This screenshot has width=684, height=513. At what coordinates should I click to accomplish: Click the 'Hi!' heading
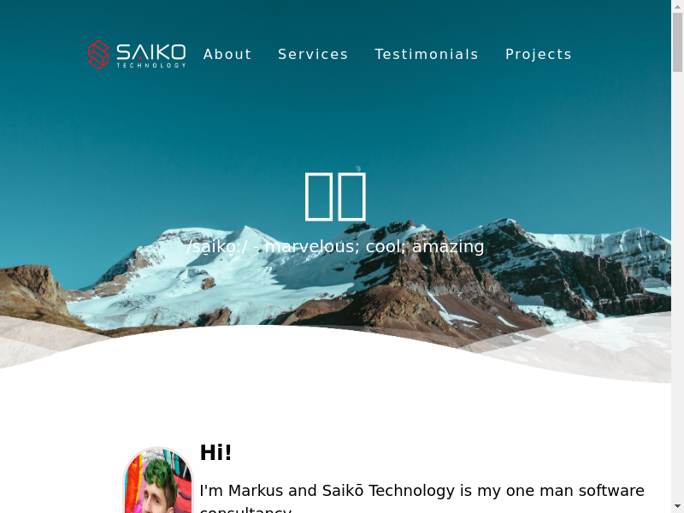(215, 452)
